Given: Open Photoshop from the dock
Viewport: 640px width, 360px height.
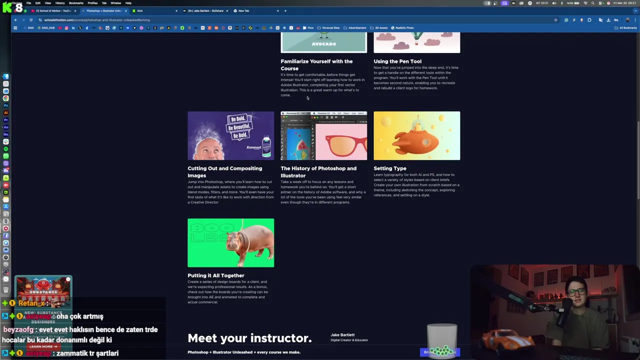Looking at the screenshot, I should point(6,105).
